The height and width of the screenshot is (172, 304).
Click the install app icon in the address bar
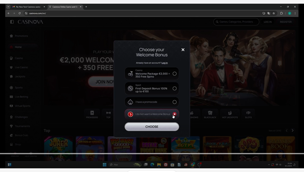point(264,13)
